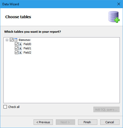The height and width of the screenshot is (128, 123).
Task: Click the database icon with green plus
Action: (114, 17)
